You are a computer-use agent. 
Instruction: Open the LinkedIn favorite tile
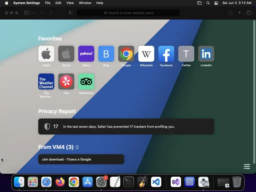pyautogui.click(x=206, y=54)
